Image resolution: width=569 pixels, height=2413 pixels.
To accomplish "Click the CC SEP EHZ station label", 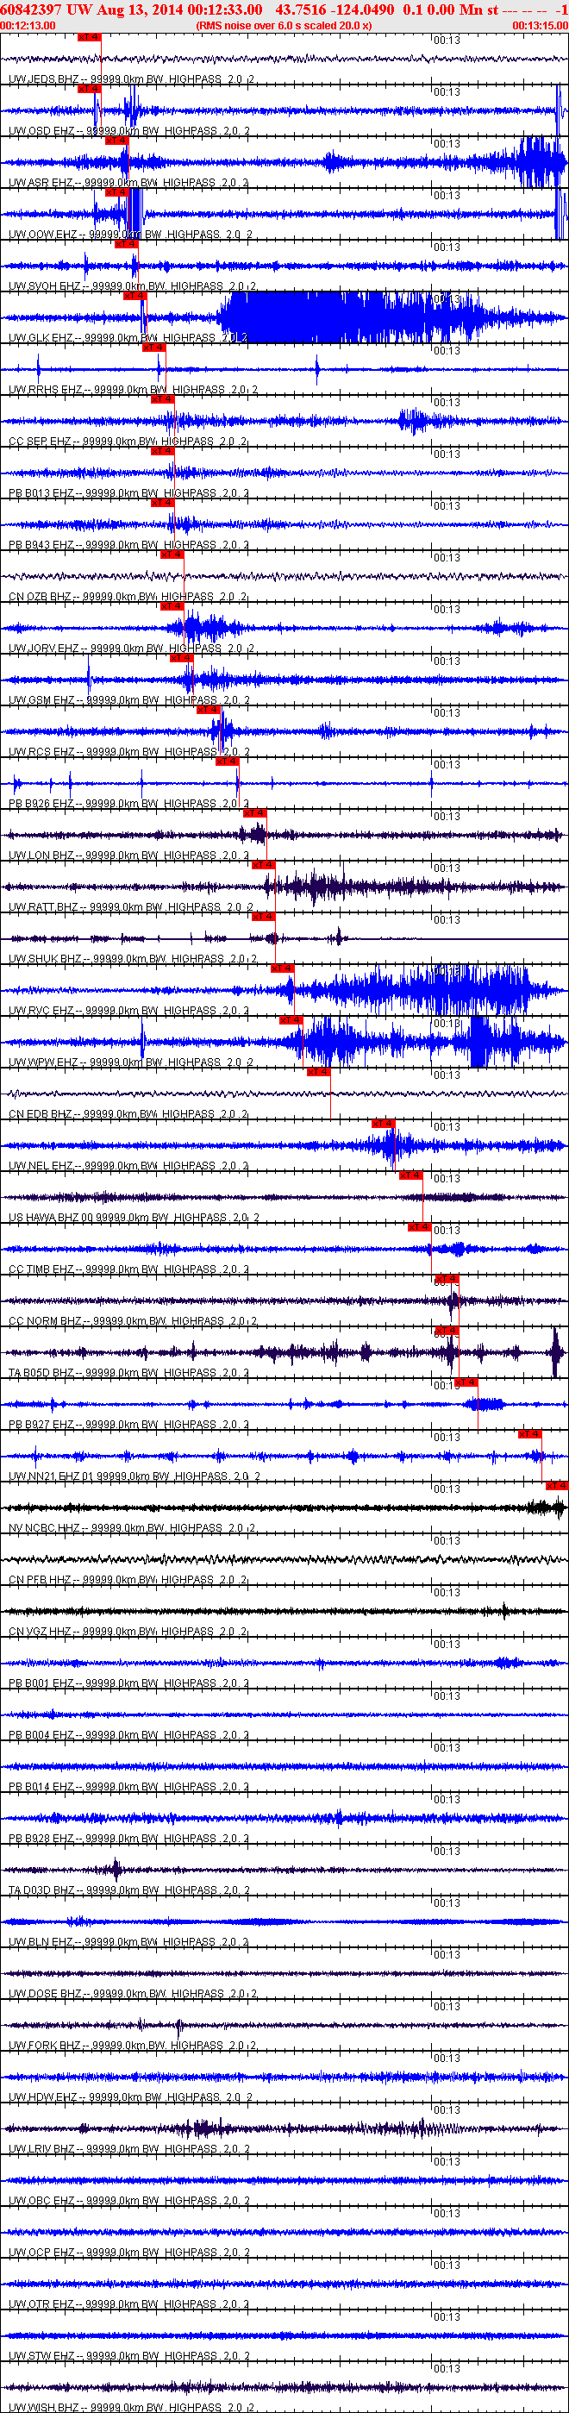I will (x=128, y=442).
